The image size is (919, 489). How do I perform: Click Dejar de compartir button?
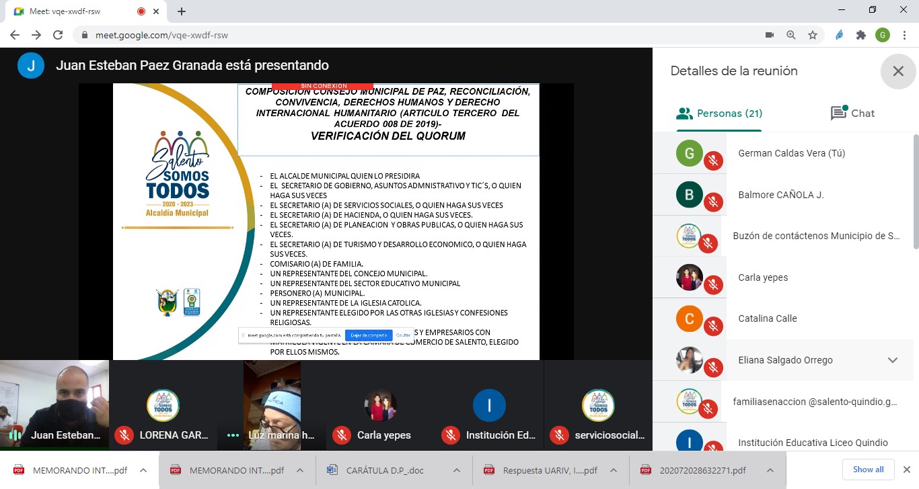pyautogui.click(x=369, y=335)
